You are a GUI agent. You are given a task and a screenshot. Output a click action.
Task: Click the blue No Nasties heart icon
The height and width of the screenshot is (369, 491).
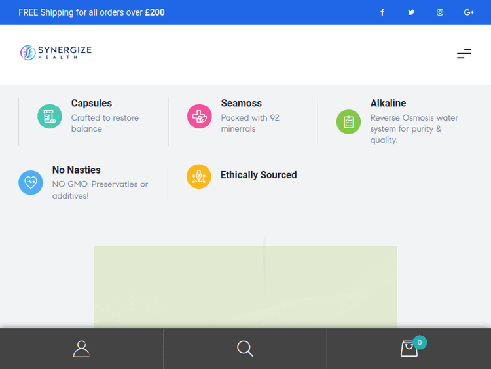[x=31, y=183]
